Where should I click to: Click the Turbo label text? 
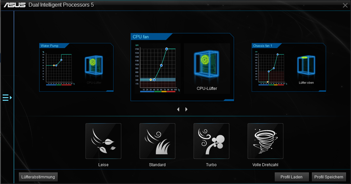click(x=211, y=165)
